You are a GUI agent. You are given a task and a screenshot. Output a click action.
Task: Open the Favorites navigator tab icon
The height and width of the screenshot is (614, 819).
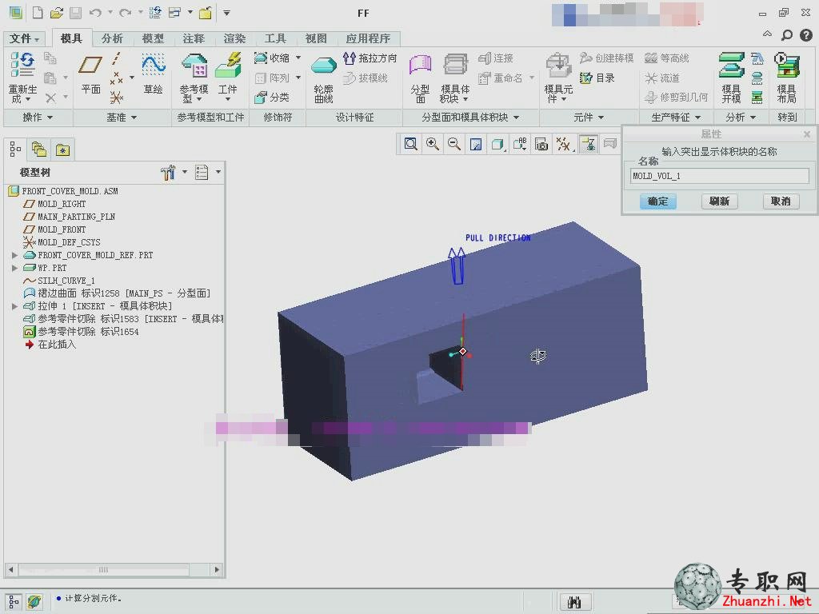(62, 150)
